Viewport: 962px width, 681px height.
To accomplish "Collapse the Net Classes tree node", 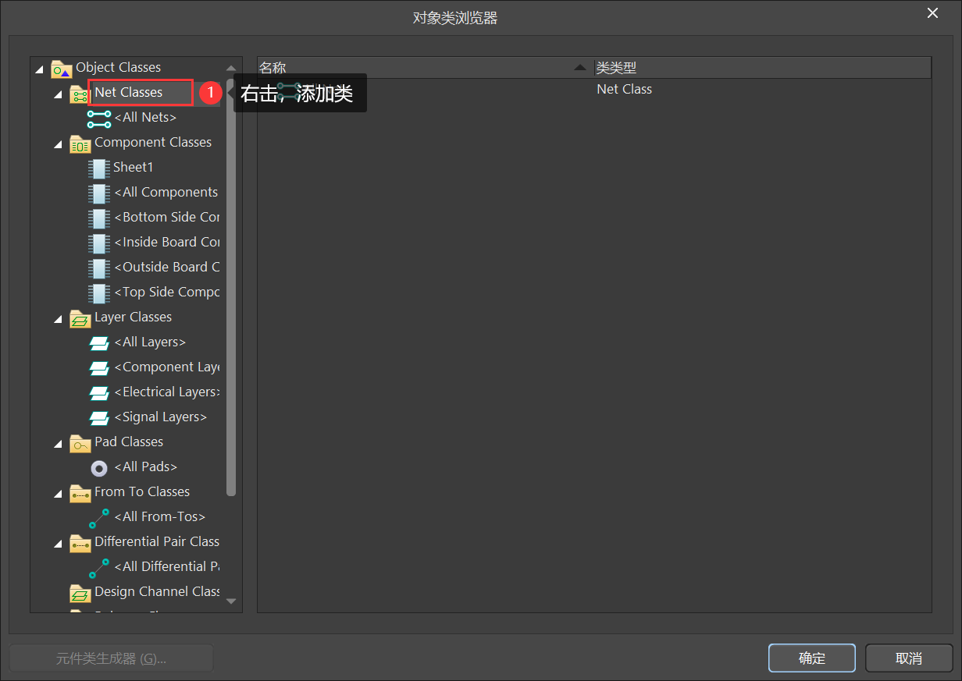I will pos(59,94).
